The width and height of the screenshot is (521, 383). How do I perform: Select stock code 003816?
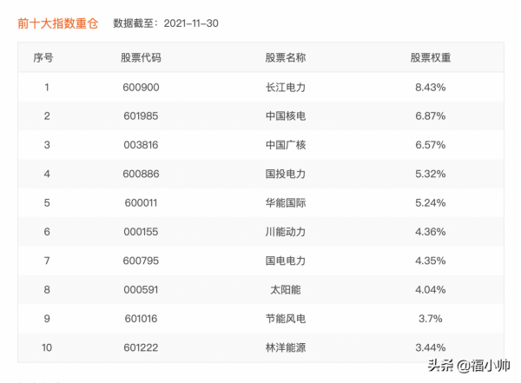pyautogui.click(x=142, y=145)
